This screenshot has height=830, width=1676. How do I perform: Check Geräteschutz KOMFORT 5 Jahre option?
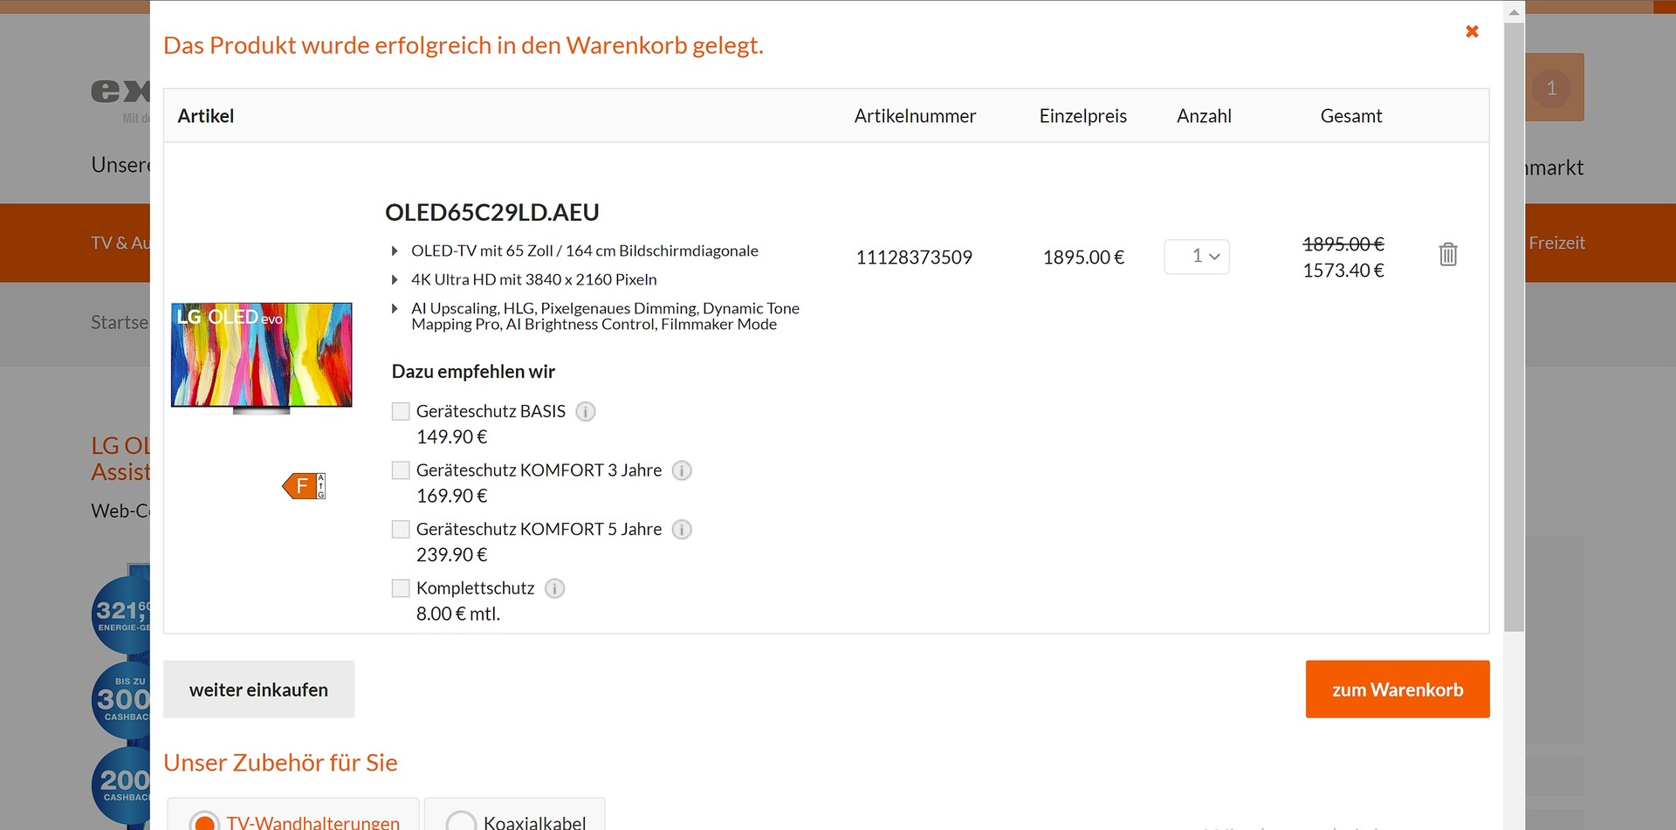[401, 530]
